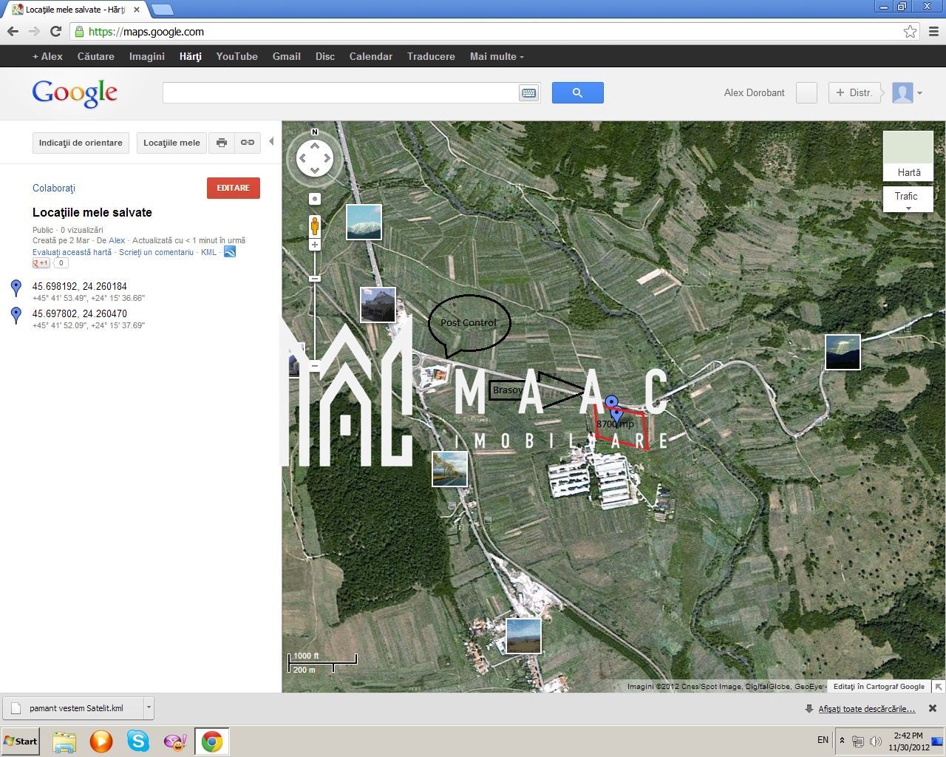This screenshot has height=757, width=946.
Task: Click the link (chain) icon
Action: 248,143
